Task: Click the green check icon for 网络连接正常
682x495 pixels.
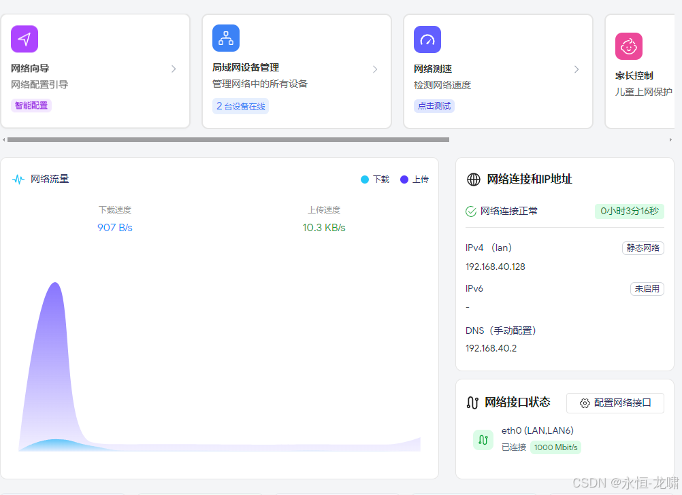Action: [471, 211]
